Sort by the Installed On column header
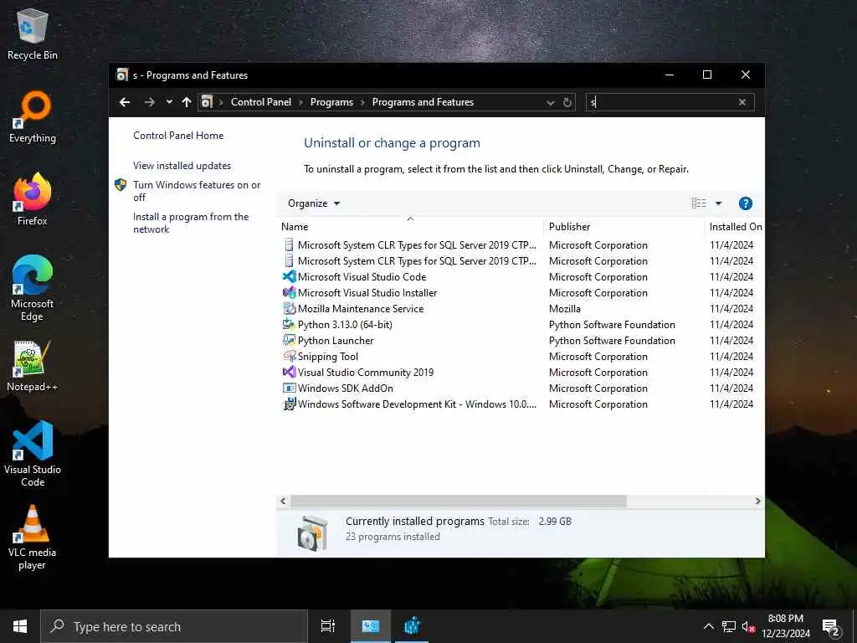Image resolution: width=857 pixels, height=643 pixels. pyautogui.click(x=735, y=226)
